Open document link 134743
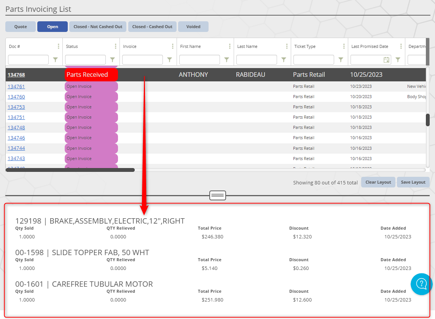 tap(16, 158)
